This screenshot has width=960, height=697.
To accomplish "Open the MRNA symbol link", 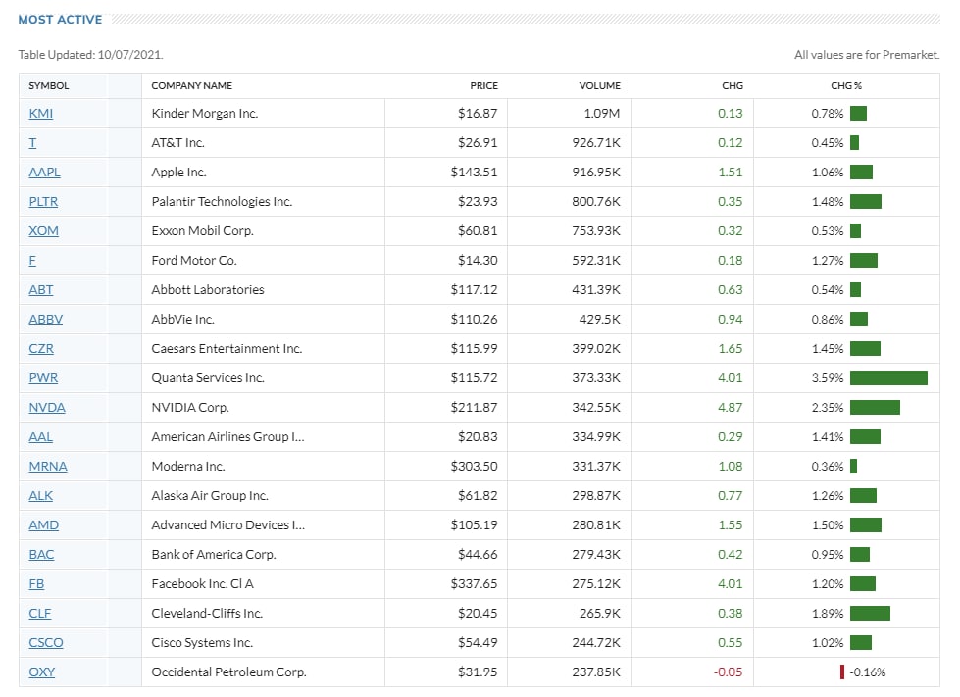I will [48, 466].
